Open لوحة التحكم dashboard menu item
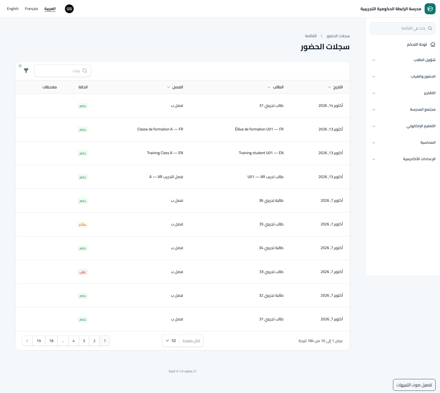 403,44
